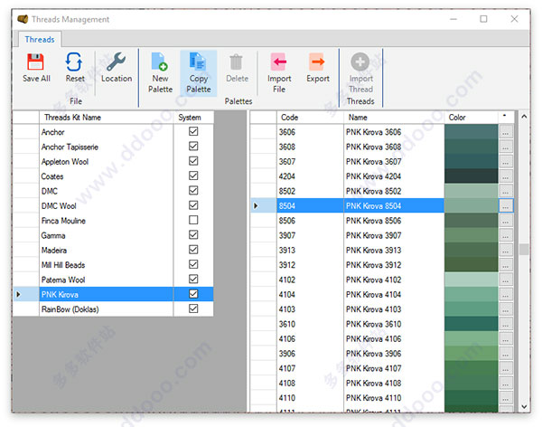Click row selector arrow of PNK Kirova kit
The image size is (542, 427).
click(x=18, y=294)
